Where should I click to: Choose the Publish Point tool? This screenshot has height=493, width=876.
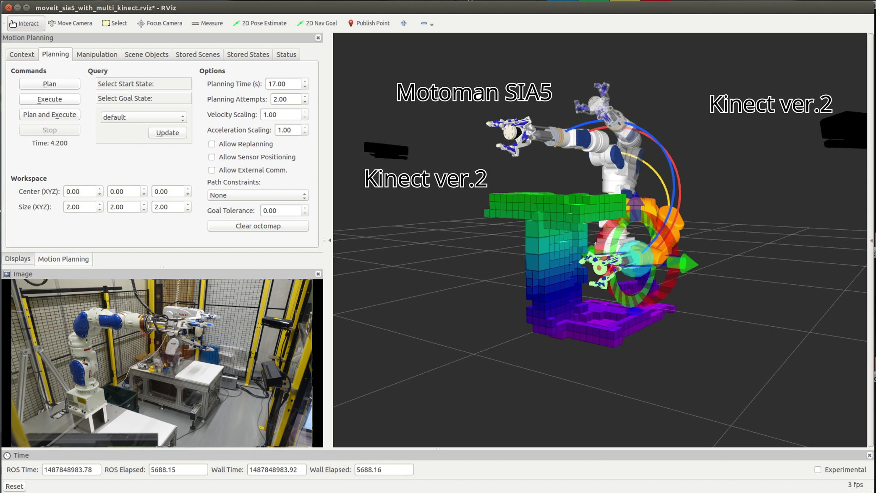point(369,23)
